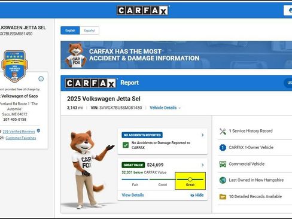Click the No Accidents Reported badge
The height and width of the screenshot is (219, 292).
pos(142,135)
